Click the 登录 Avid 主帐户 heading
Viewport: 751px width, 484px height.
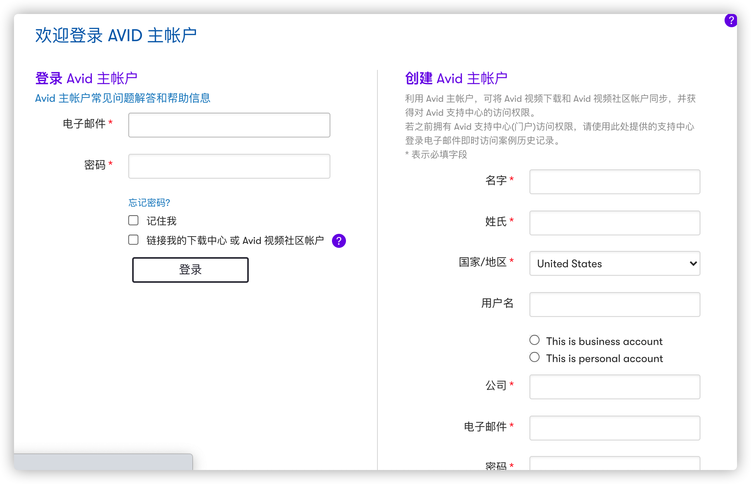click(x=86, y=78)
